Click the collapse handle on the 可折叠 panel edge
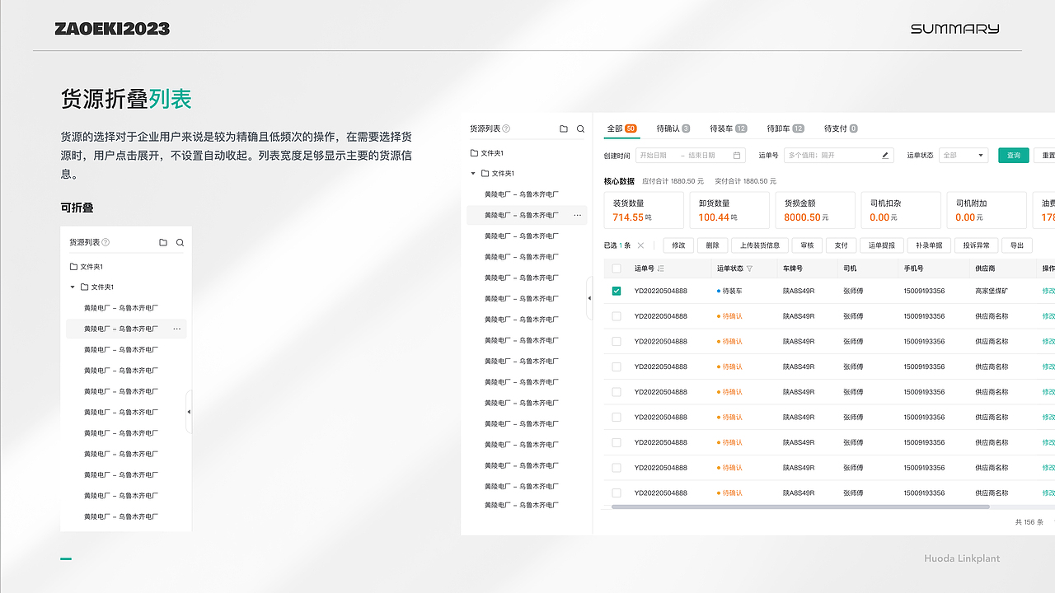This screenshot has width=1055, height=593. (189, 412)
